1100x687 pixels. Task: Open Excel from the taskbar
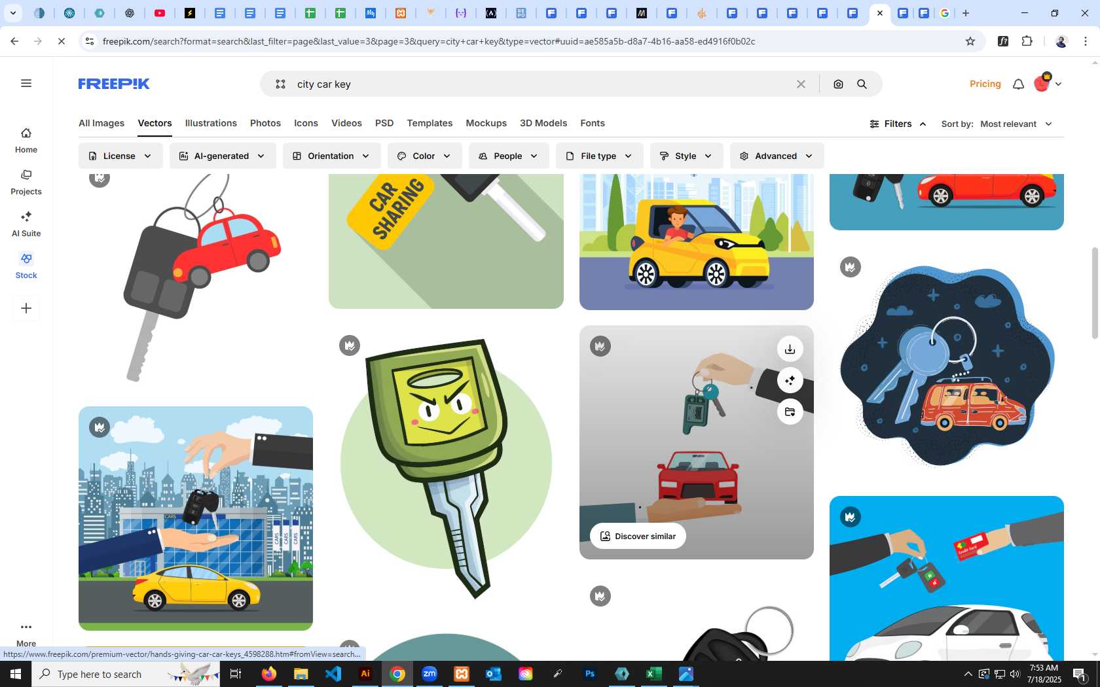click(x=653, y=674)
